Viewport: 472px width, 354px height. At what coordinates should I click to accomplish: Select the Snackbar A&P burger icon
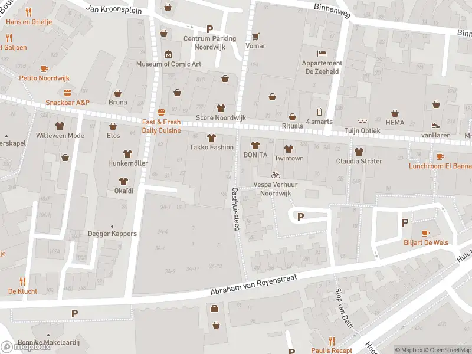pos(67,93)
